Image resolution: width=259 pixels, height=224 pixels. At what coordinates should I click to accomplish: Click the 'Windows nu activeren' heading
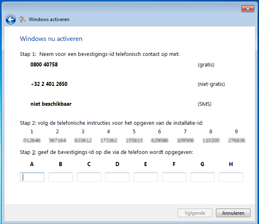pos(51,39)
